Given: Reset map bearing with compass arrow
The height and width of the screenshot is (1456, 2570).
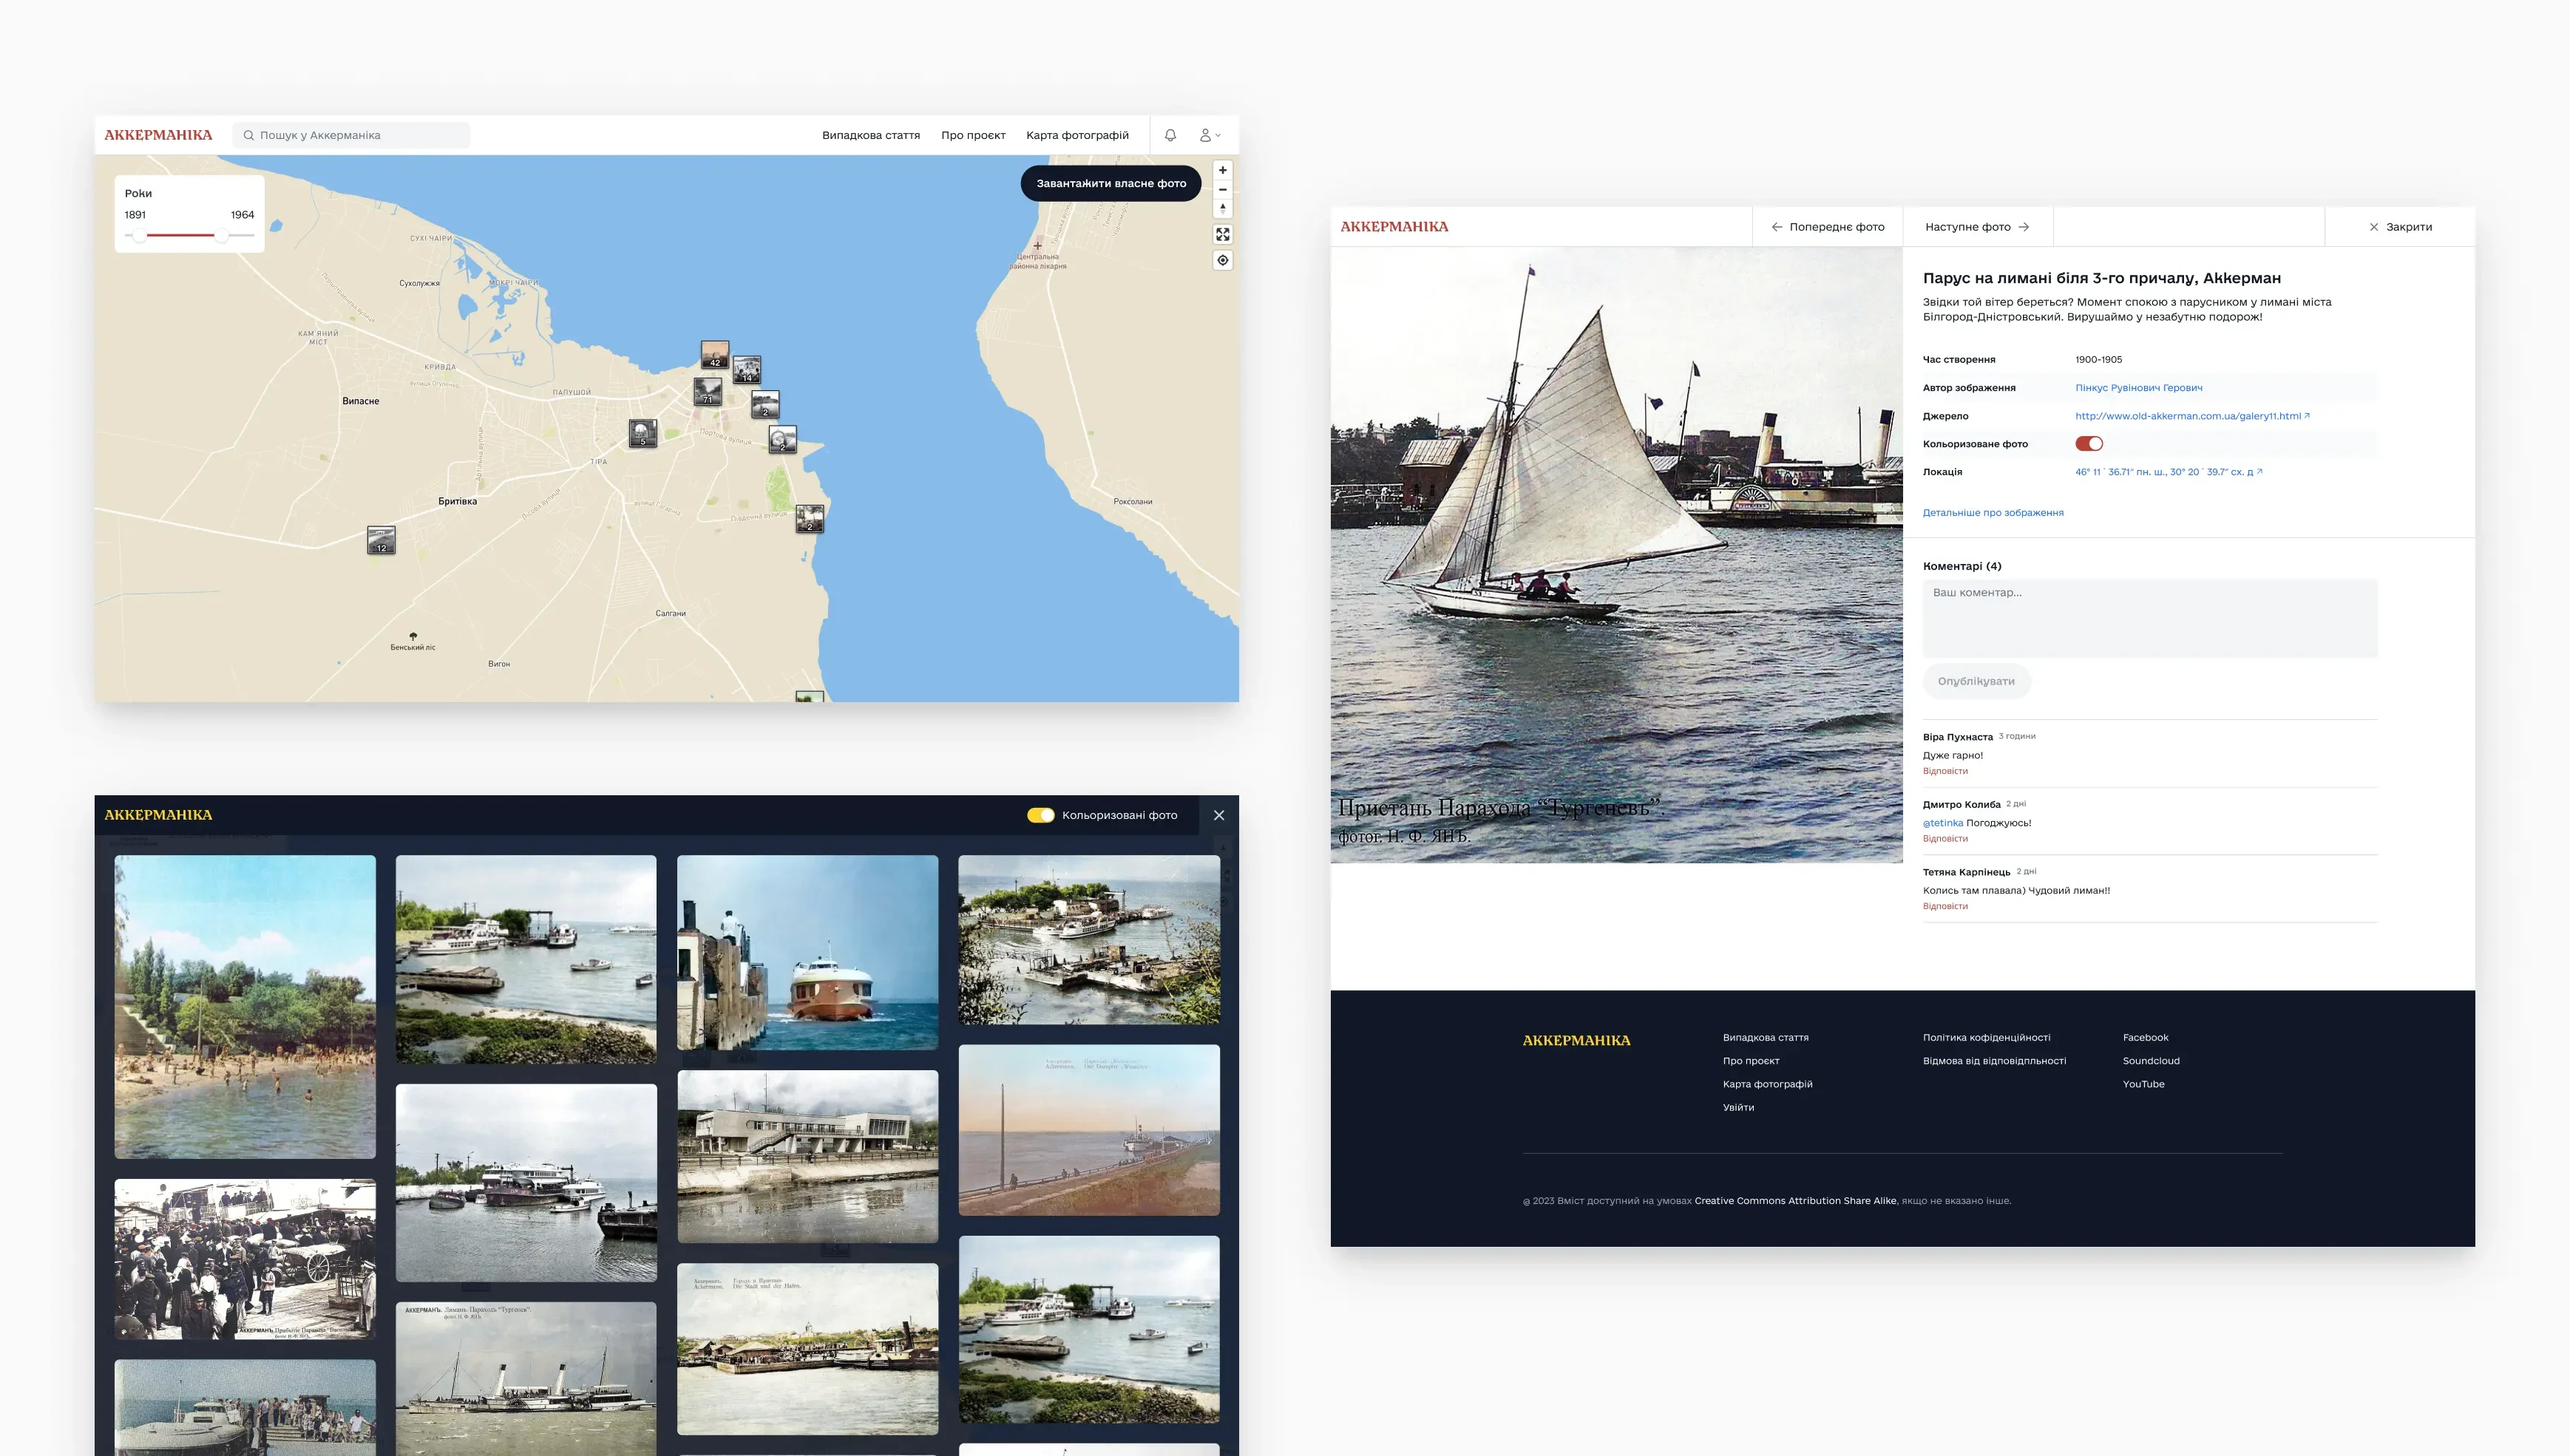Looking at the screenshot, I should tap(1222, 209).
